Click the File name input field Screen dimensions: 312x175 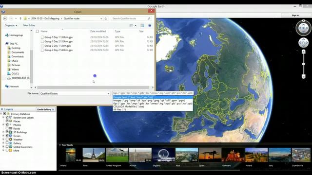pyautogui.click(x=73, y=93)
